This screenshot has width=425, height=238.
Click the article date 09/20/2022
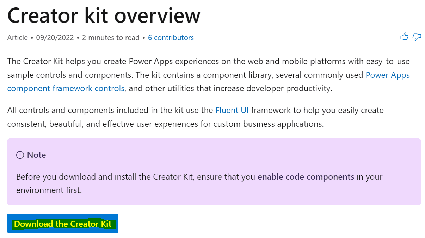(x=55, y=38)
